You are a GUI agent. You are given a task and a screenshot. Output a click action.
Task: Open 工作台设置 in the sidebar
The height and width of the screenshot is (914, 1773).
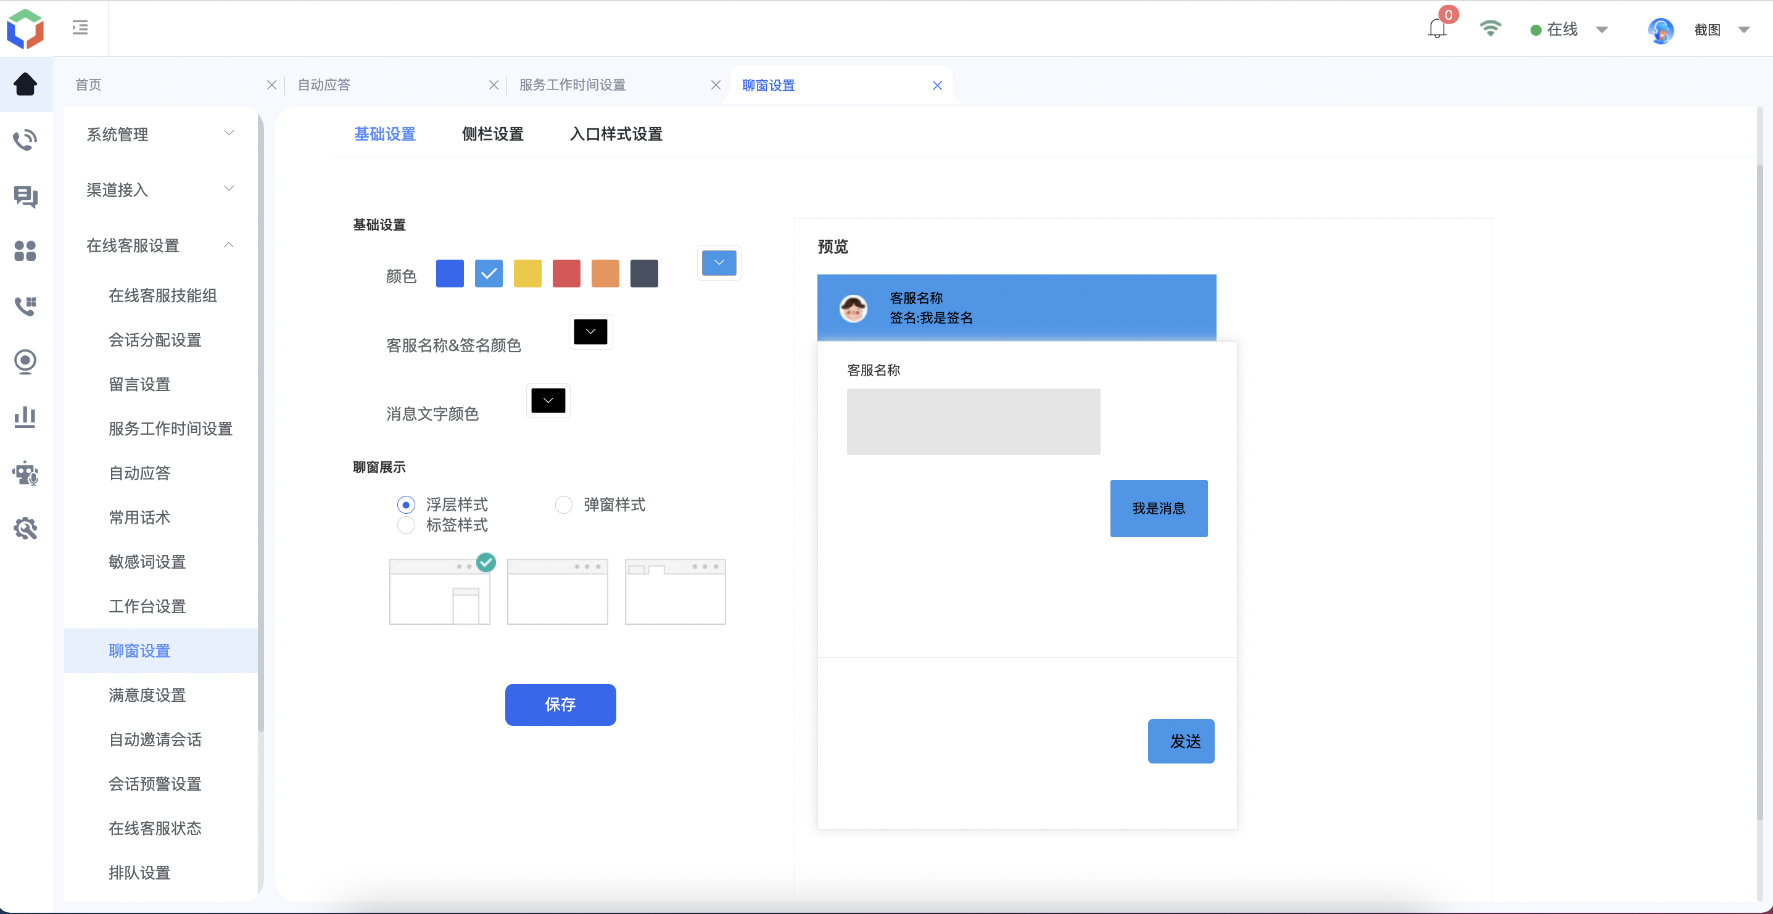click(147, 606)
